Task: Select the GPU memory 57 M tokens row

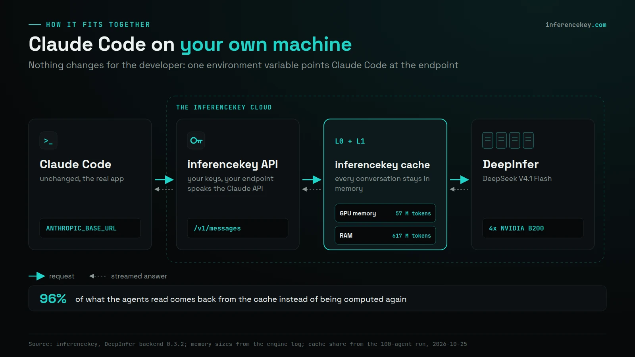Action: tap(385, 213)
